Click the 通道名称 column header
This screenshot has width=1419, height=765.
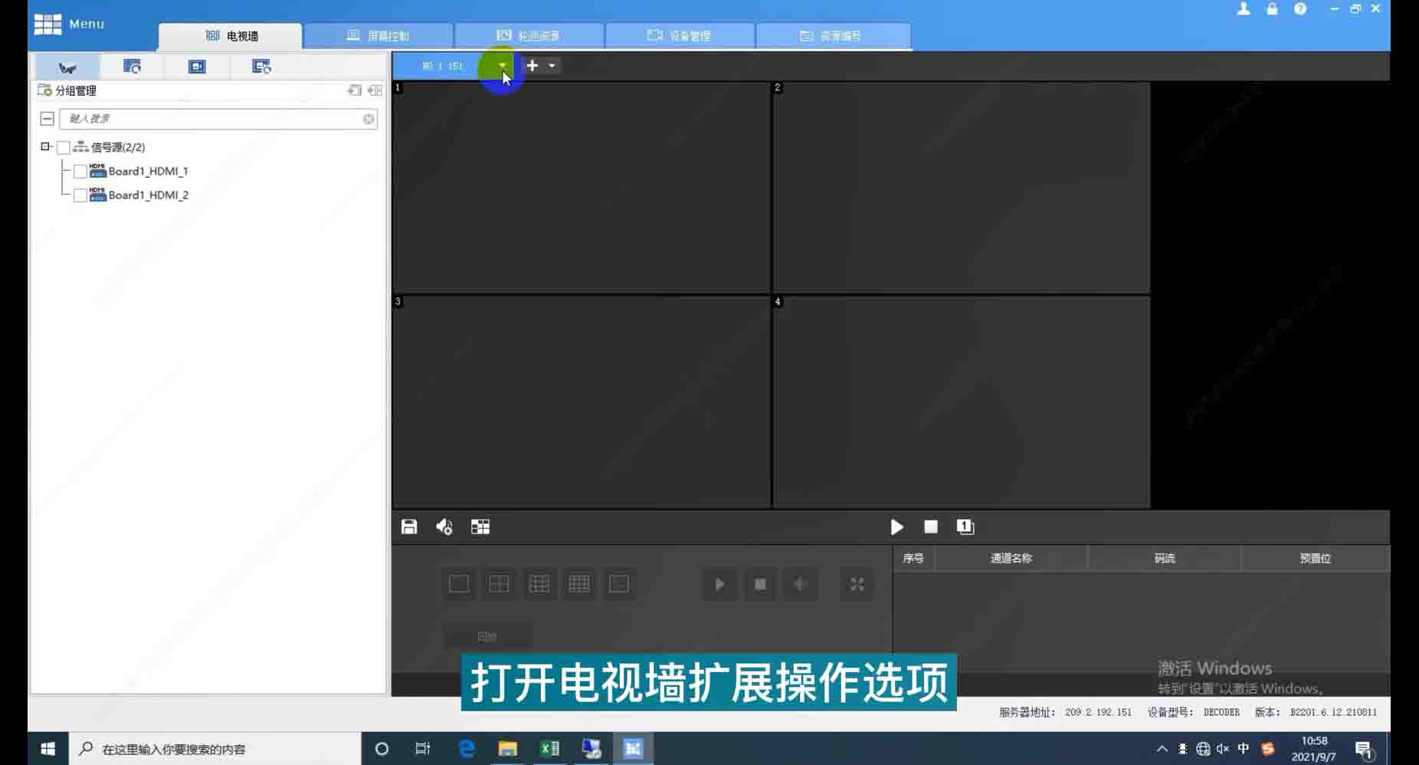(x=1011, y=558)
